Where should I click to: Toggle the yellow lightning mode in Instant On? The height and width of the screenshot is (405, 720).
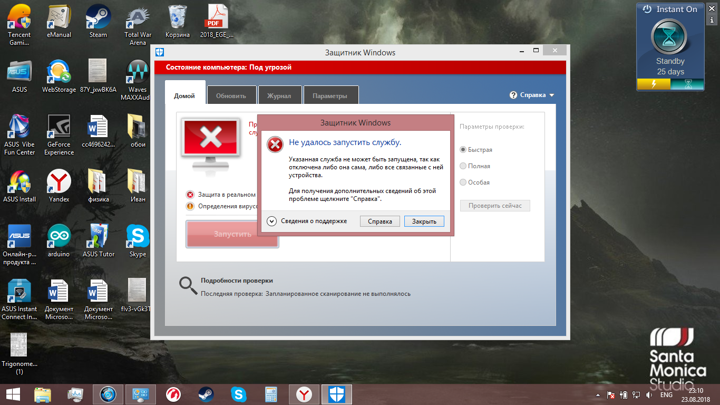654,84
